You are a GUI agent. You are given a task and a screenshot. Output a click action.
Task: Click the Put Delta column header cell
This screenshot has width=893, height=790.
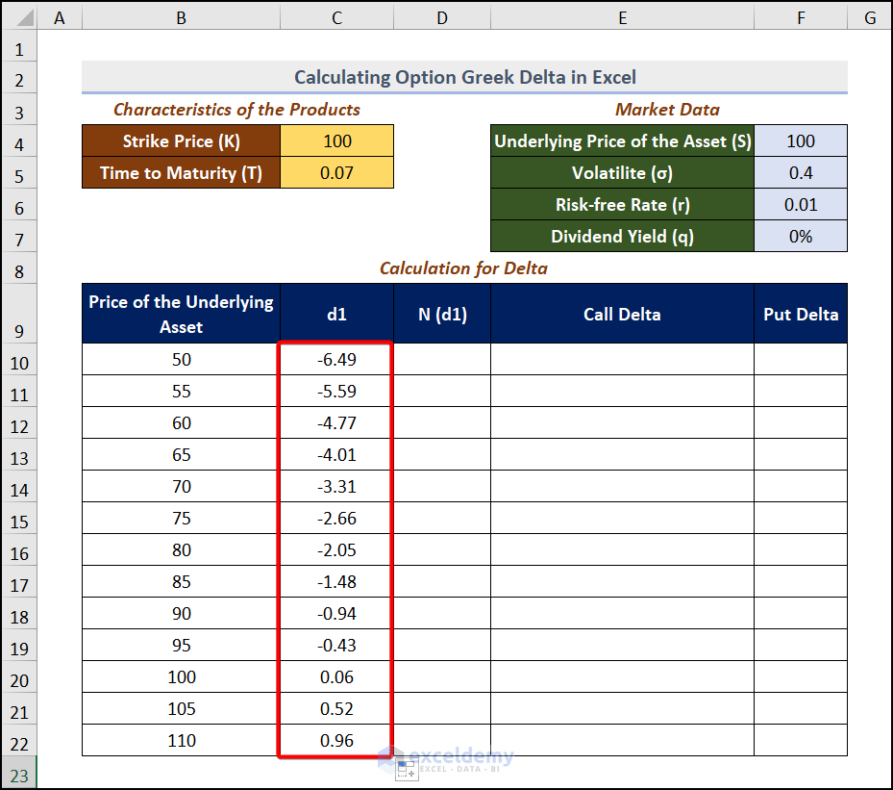coord(801,313)
